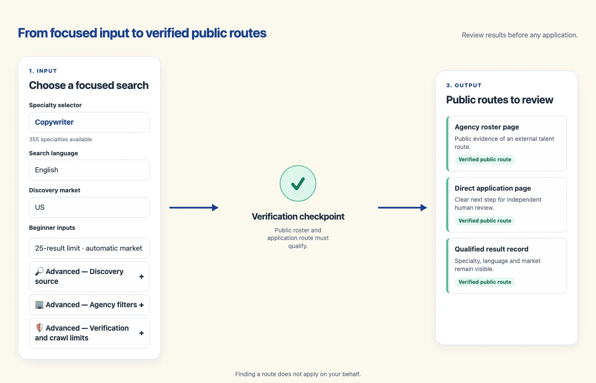Expand Advanced — Agency filters plus sign
The image size is (596, 383).
[141, 305]
